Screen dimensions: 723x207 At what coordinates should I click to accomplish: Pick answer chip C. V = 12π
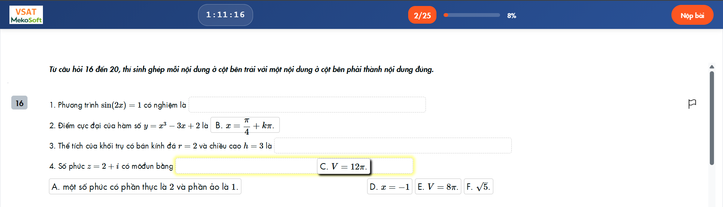point(343,166)
